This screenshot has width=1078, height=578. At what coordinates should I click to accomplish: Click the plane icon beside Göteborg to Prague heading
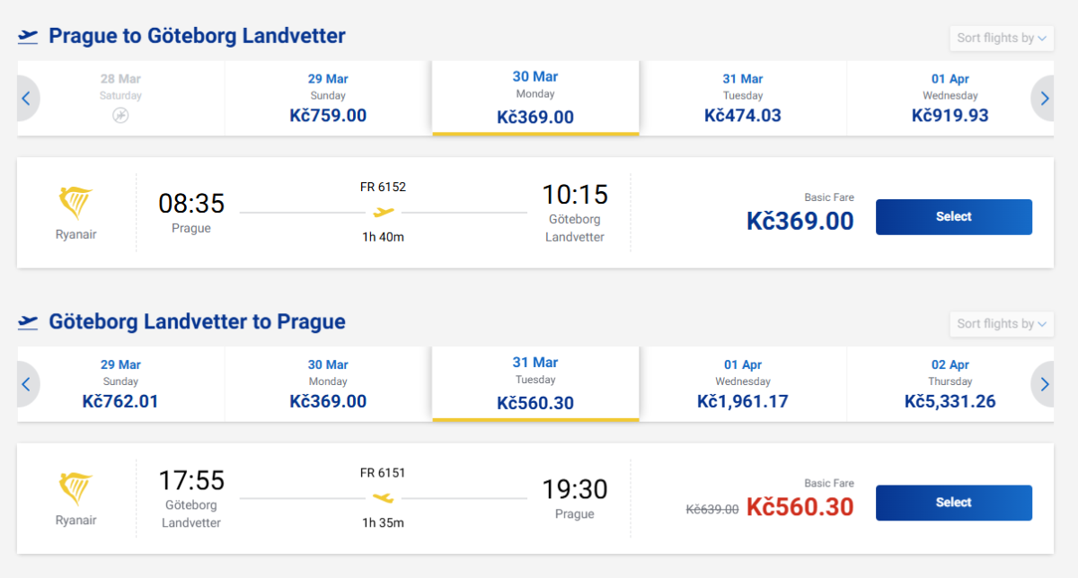click(29, 322)
